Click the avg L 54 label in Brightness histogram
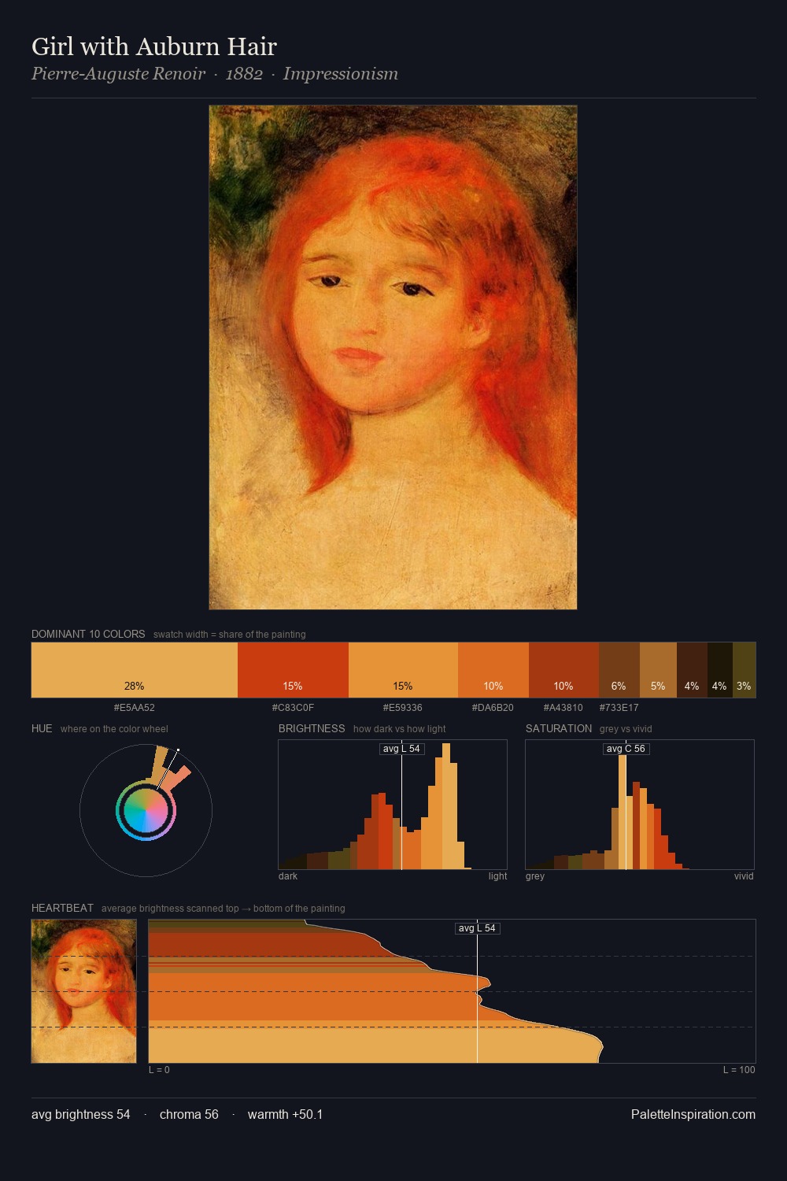 (x=401, y=749)
